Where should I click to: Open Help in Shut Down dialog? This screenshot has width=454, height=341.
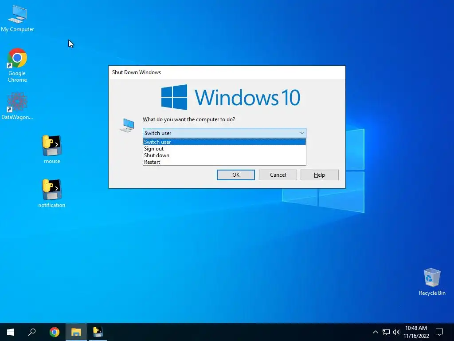click(319, 175)
